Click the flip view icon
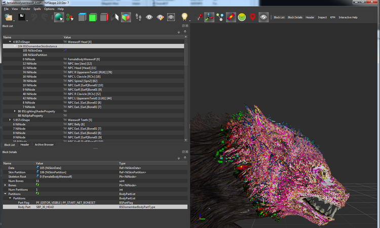The image size is (380, 228). click(115, 17)
